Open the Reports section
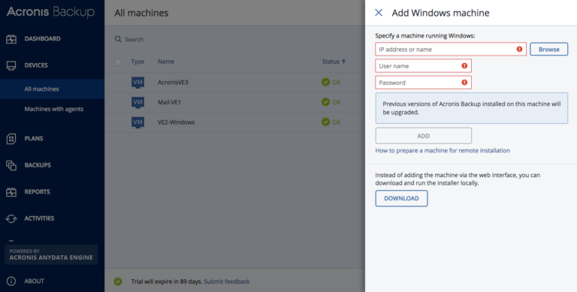The image size is (577, 292). pyautogui.click(x=37, y=191)
